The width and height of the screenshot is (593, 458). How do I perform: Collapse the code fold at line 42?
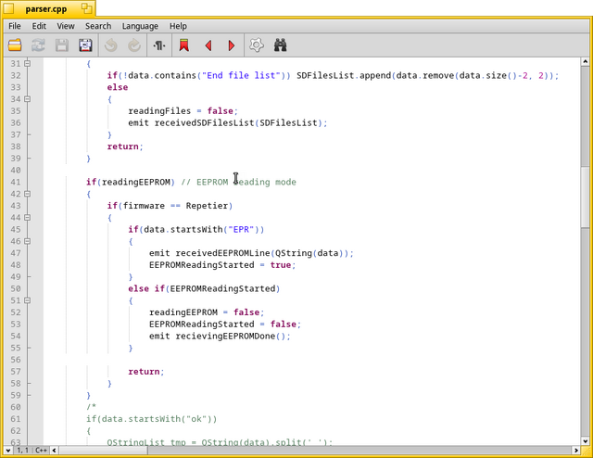pos(27,194)
